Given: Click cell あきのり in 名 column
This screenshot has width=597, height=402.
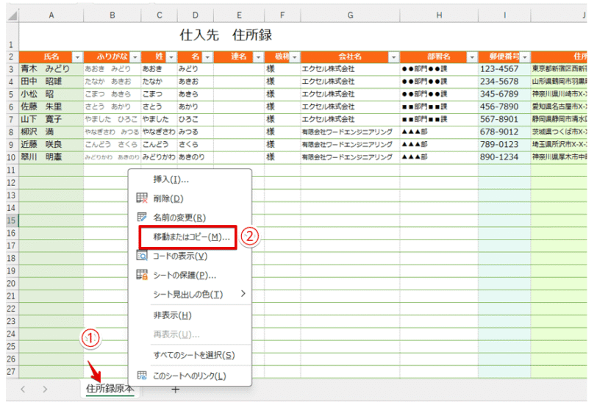Looking at the screenshot, I should pyautogui.click(x=196, y=157).
